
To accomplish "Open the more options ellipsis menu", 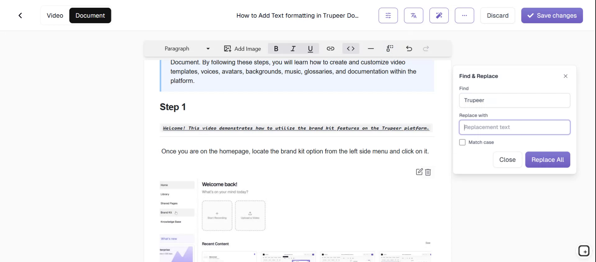I will pos(464,15).
